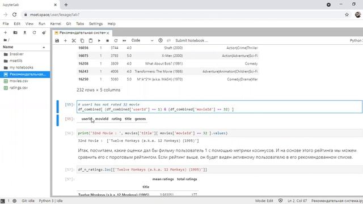Screen dimensions: 363x204
Task: Click the address bar URL
Action: tap(54, 15)
